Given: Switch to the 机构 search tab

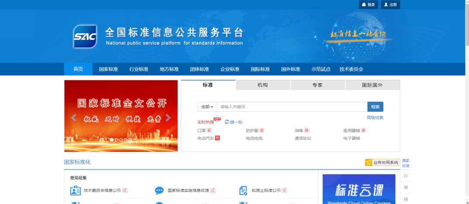Looking at the screenshot, I should pyautogui.click(x=263, y=85).
